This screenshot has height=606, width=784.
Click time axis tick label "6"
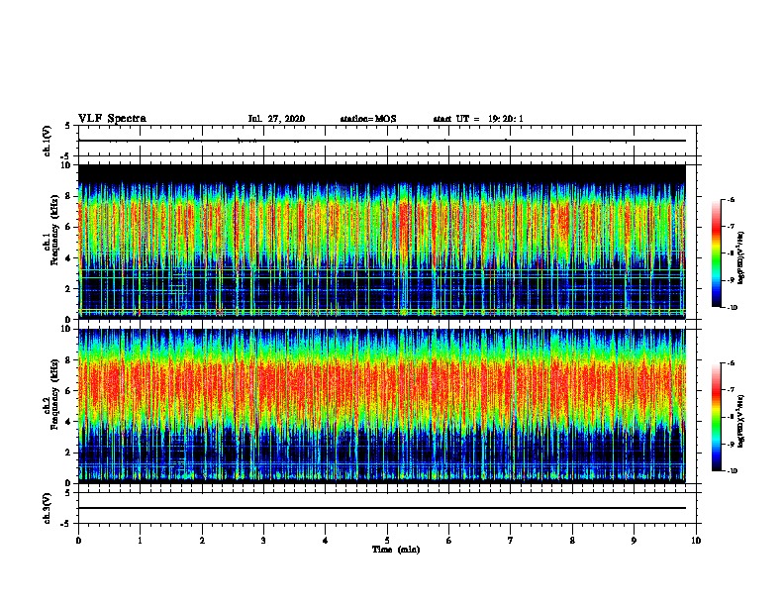pos(449,541)
